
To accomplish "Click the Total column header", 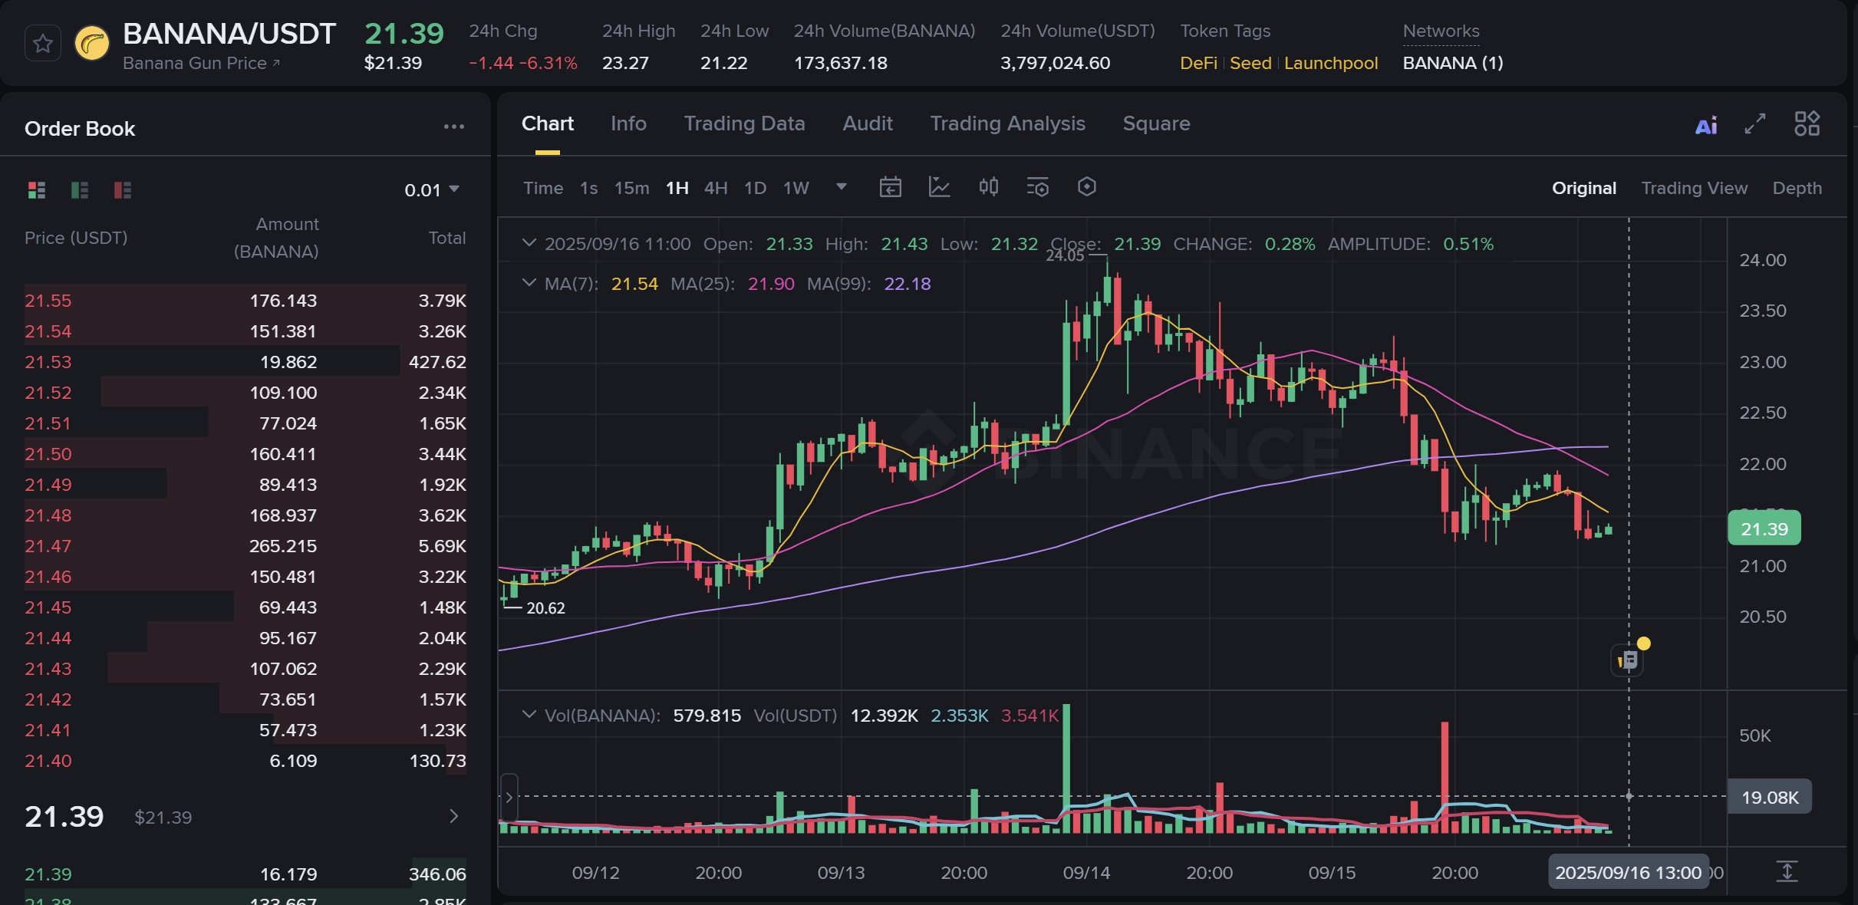I will coord(446,238).
